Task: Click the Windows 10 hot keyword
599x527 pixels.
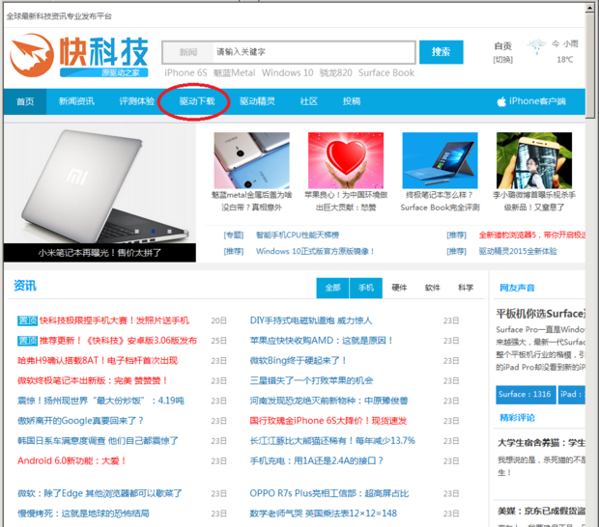Action: point(287,73)
